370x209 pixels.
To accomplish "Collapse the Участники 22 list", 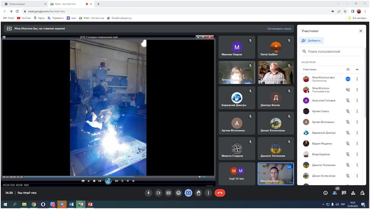I will [x=357, y=69].
